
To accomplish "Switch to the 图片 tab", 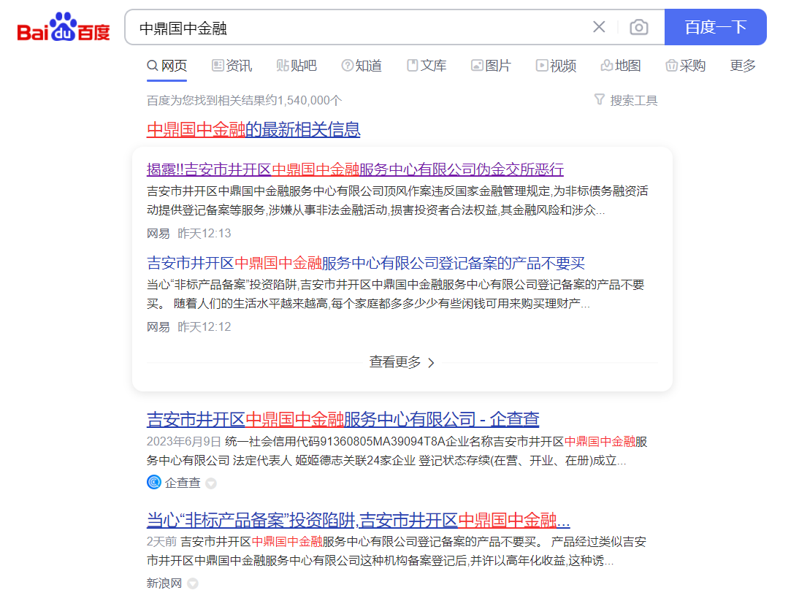I will (x=491, y=66).
